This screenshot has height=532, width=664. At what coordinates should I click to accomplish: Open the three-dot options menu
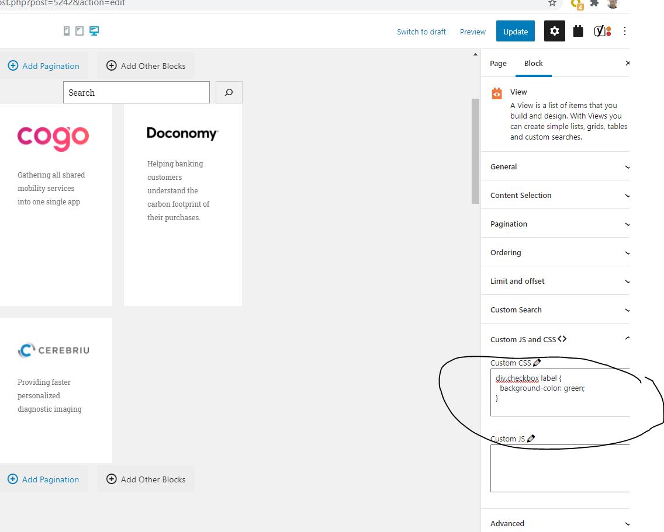point(625,31)
